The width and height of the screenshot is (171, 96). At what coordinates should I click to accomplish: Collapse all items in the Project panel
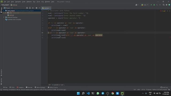33,8
